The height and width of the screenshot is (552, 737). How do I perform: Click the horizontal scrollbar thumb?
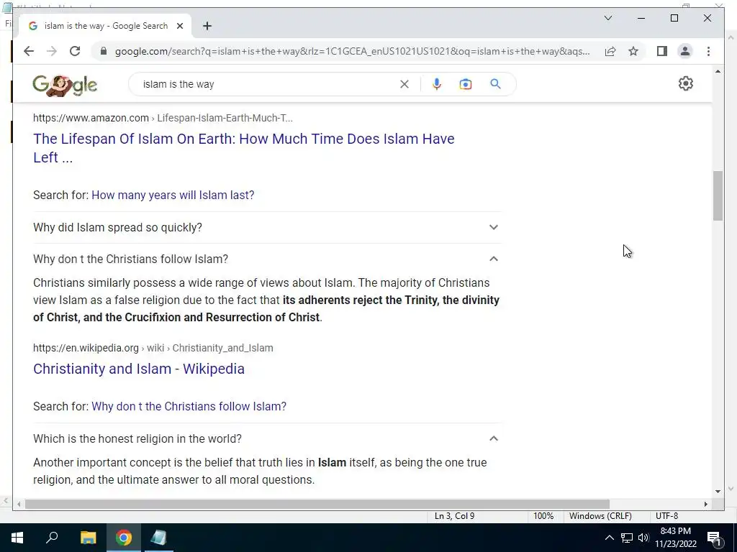pos(317,504)
